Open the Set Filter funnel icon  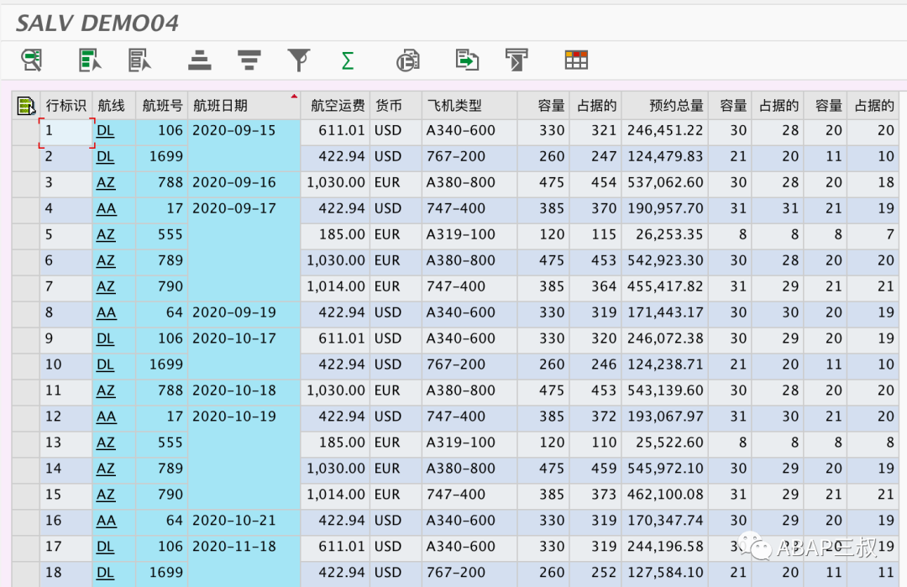[x=298, y=60]
